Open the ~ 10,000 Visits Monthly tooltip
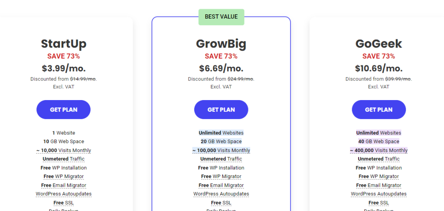Screen dimensions: 444x211 point(64,150)
